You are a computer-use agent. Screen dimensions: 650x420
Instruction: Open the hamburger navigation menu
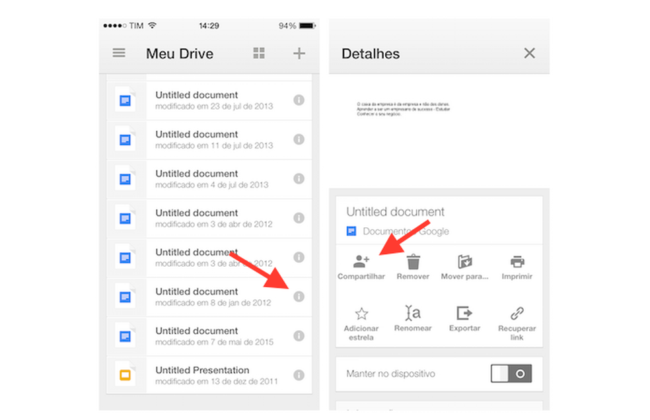(x=119, y=53)
